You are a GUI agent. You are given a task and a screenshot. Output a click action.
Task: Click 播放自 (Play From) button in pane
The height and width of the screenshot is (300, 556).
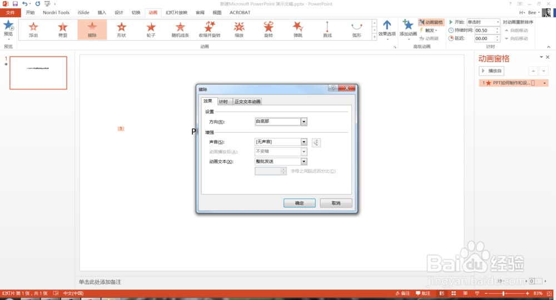492,71
